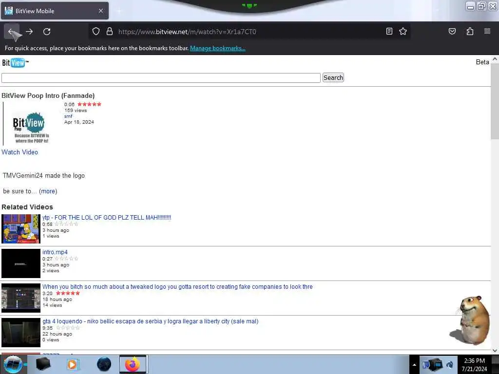Launch the media player taskbar icon

point(73,364)
